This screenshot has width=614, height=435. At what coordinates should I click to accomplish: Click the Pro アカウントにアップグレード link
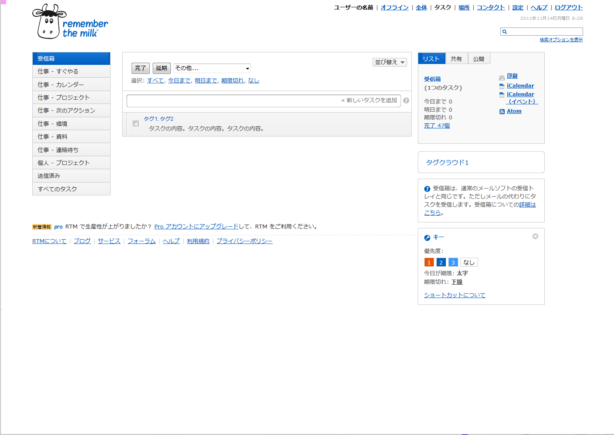(197, 227)
